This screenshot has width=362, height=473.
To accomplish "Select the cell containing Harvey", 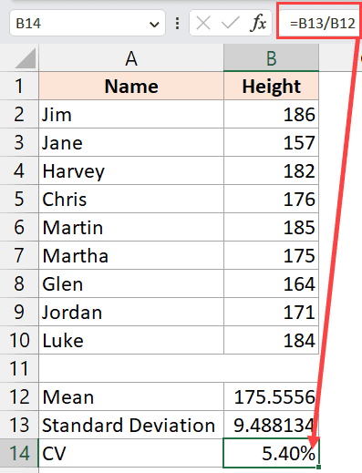I will click(x=131, y=170).
